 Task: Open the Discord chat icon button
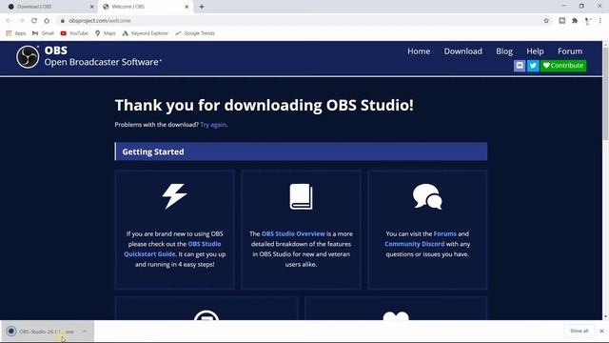pyautogui.click(x=520, y=66)
